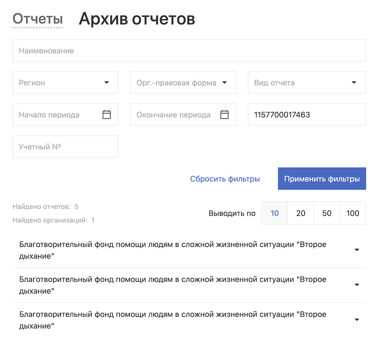
Task: Focus the Наименование search field
Action: (189, 50)
